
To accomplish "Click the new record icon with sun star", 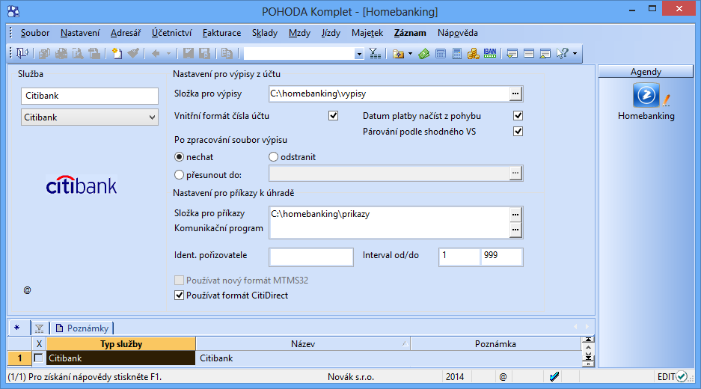I will (x=117, y=54).
